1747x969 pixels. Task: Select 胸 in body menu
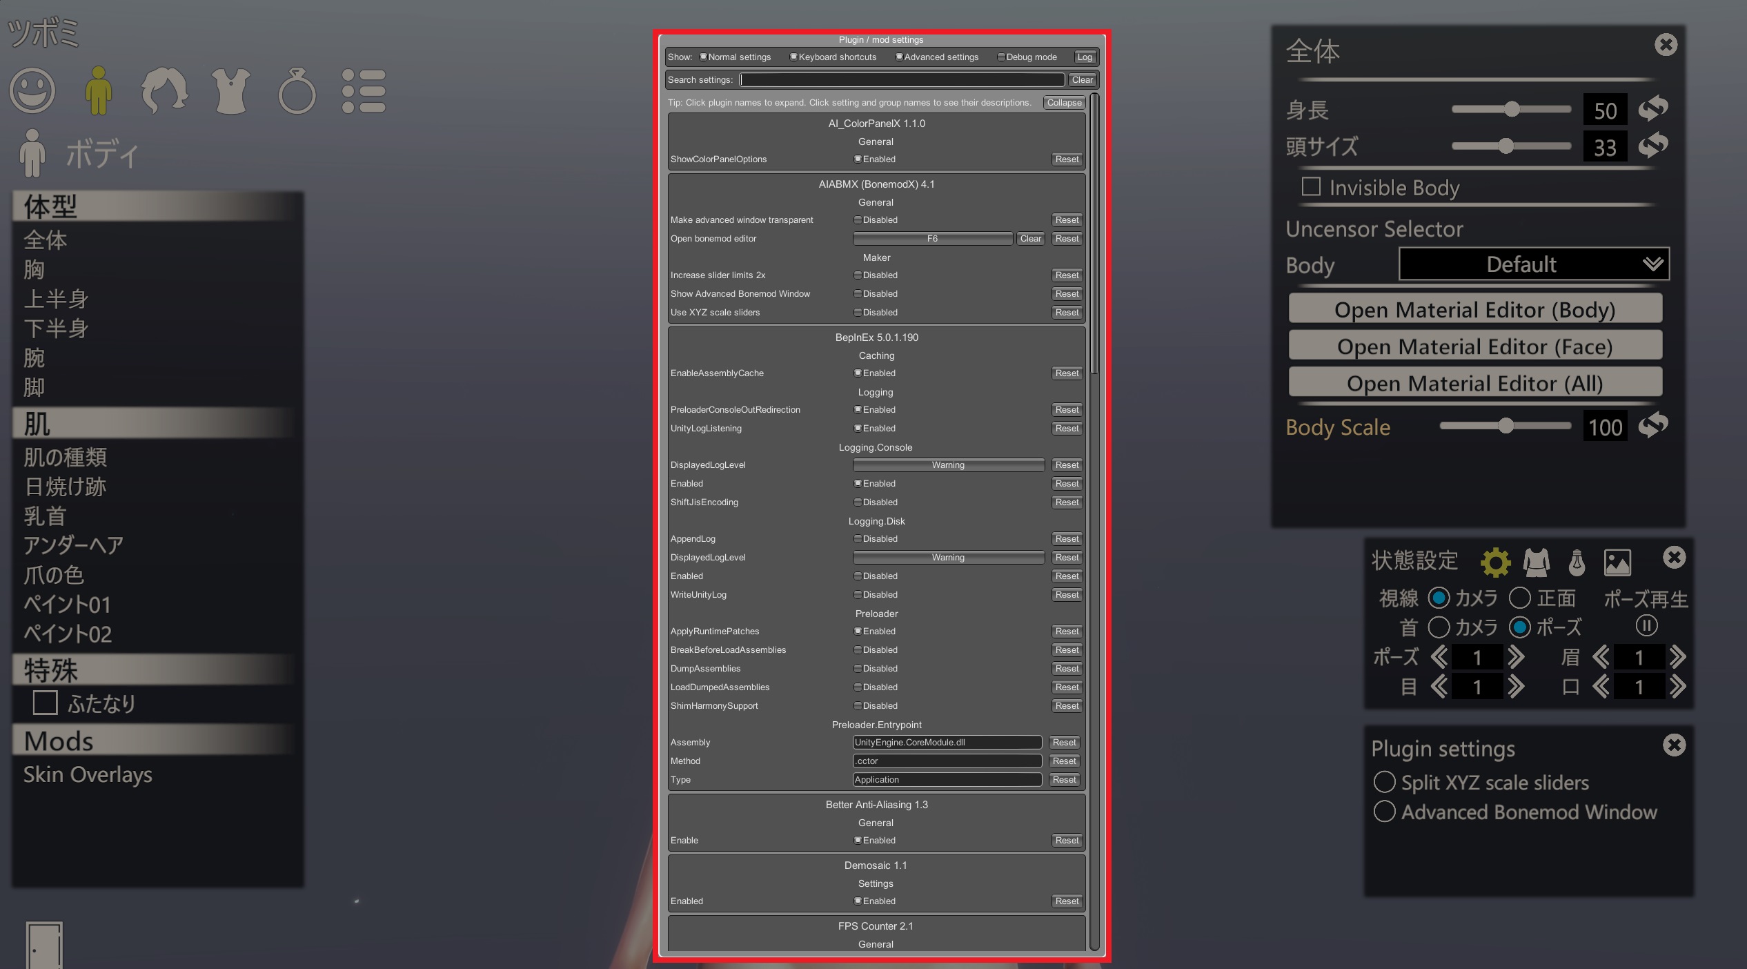34,269
